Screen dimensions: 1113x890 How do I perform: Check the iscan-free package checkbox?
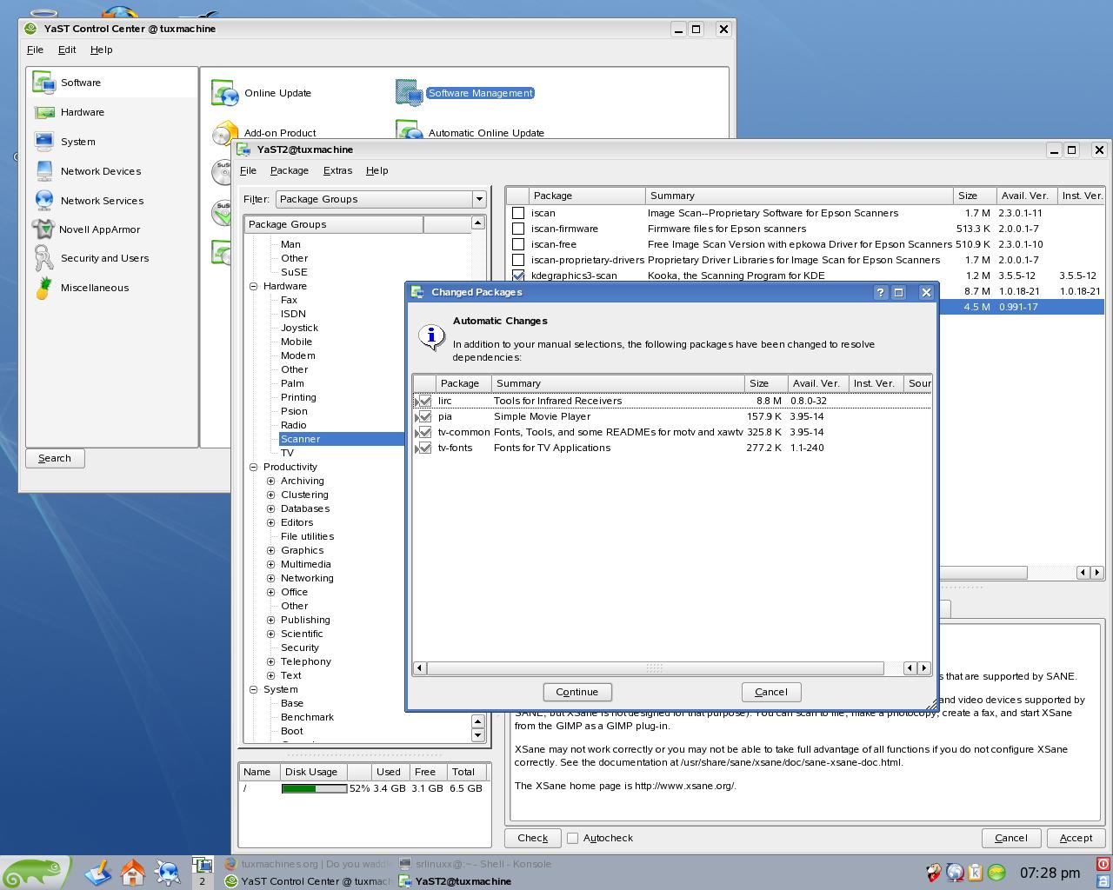[518, 244]
